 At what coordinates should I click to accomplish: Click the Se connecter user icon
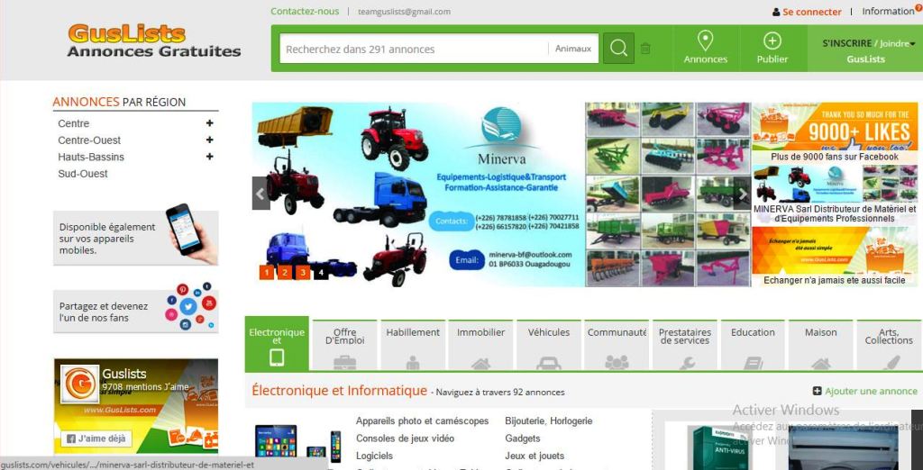(776, 13)
